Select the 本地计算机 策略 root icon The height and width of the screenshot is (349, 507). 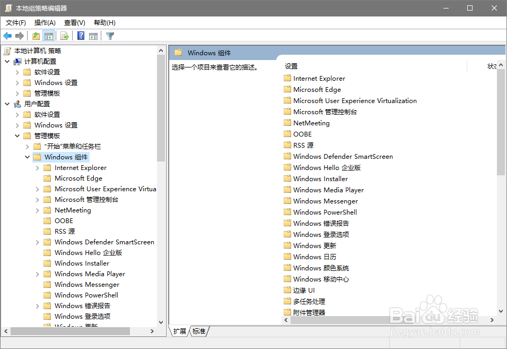(x=7, y=51)
